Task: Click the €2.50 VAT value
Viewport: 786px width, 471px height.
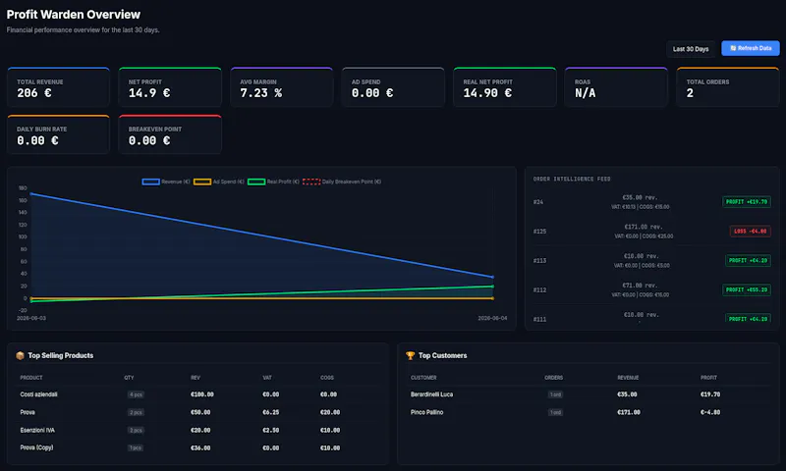Action: 271,430
